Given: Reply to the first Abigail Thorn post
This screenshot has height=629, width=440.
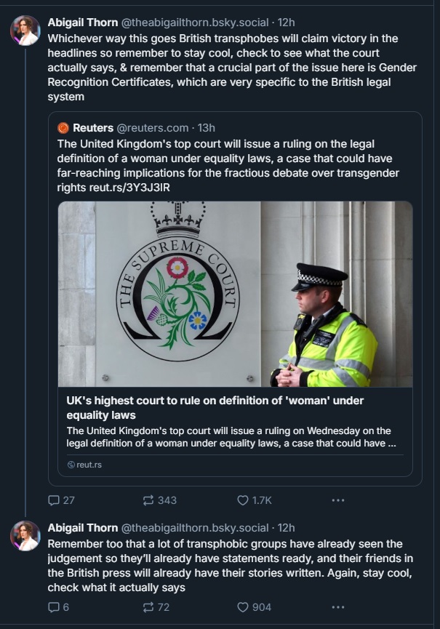Looking at the screenshot, I should coord(54,500).
